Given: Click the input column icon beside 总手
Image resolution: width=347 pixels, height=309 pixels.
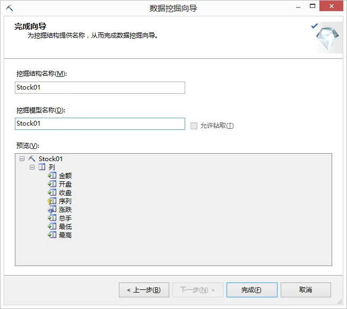Looking at the screenshot, I should point(52,218).
